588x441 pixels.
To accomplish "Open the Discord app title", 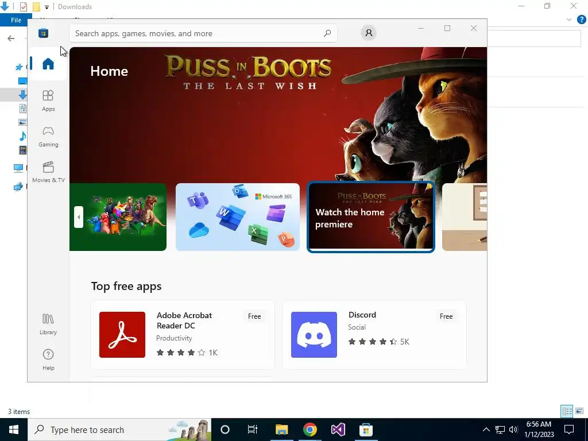I will coord(362,315).
